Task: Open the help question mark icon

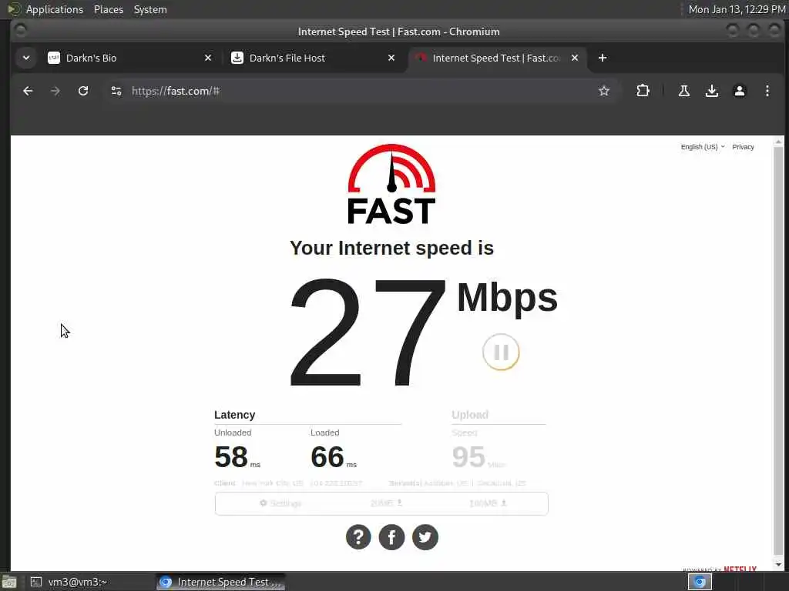Action: pos(358,537)
